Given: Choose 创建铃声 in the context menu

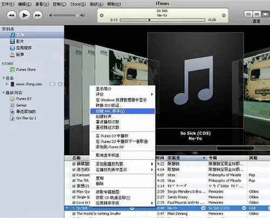Looking at the screenshot, I should point(123,117).
